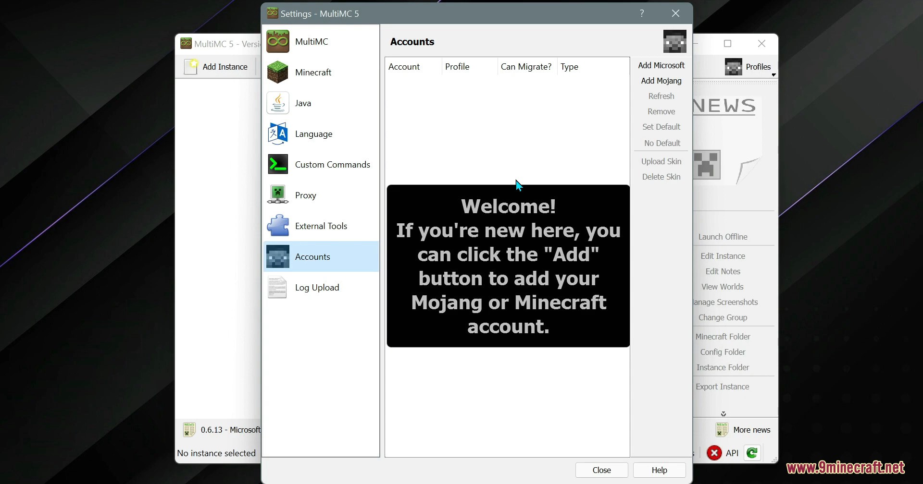
Task: Click the creeper face instance icon in main window
Action: (707, 165)
